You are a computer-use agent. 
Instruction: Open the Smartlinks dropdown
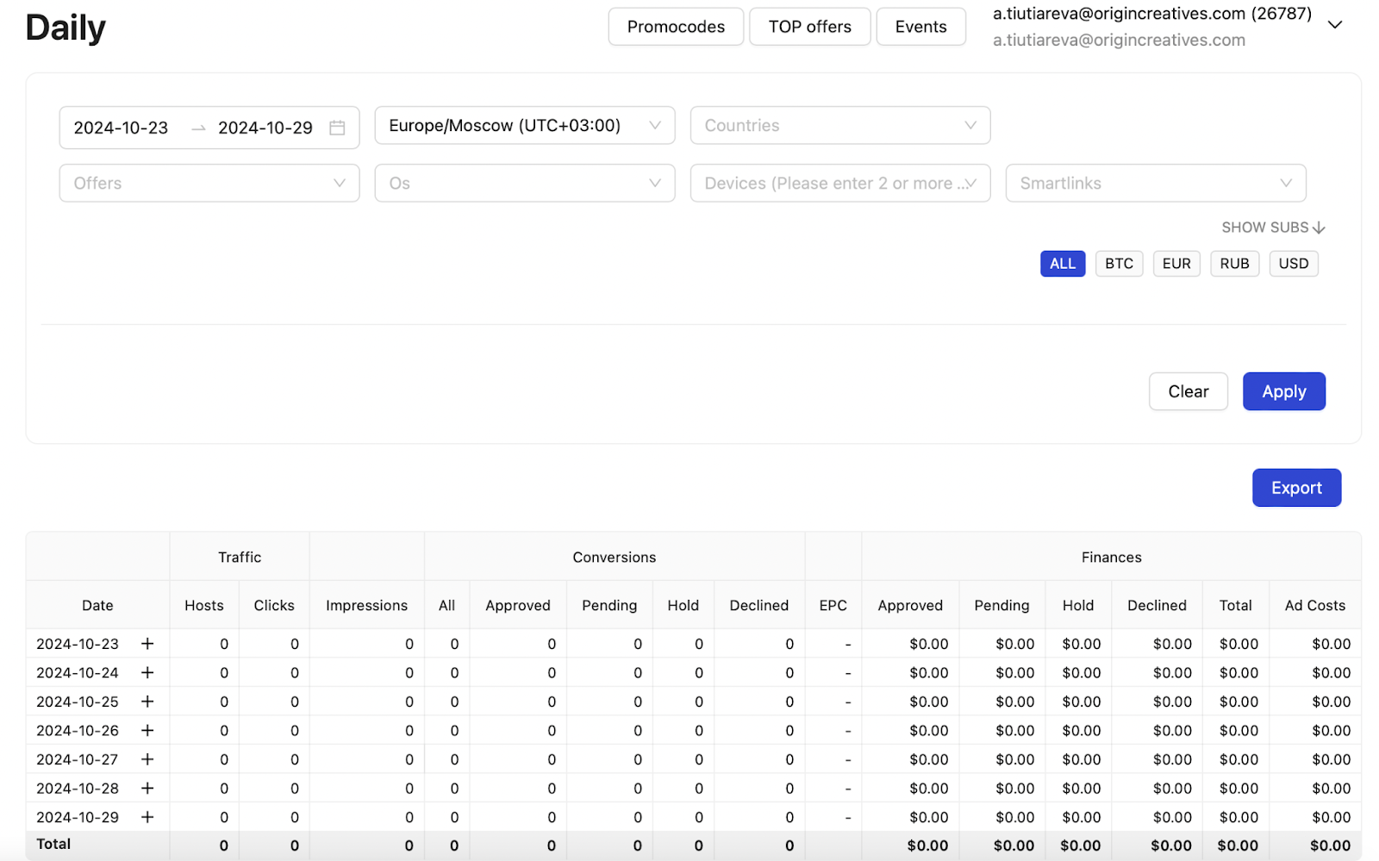click(x=1155, y=184)
